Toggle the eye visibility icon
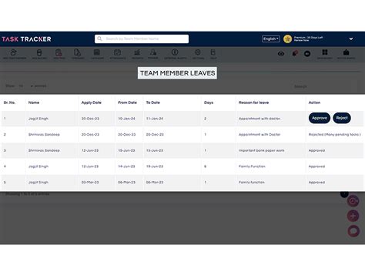365x279 pixels. 281,54
